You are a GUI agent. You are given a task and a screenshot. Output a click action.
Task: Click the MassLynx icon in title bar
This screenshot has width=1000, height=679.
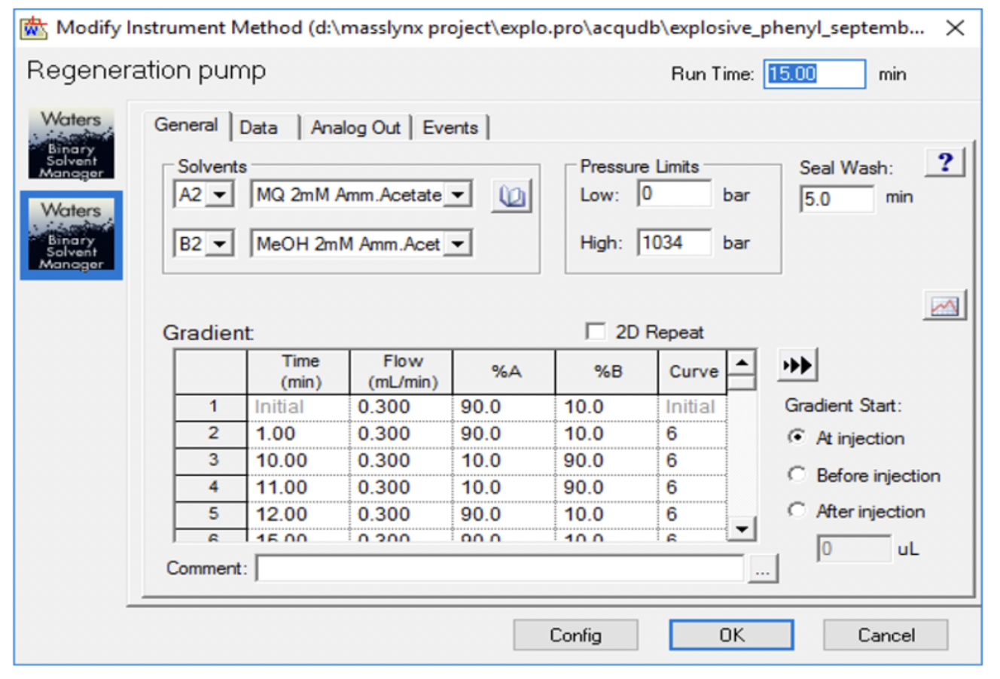(x=35, y=29)
